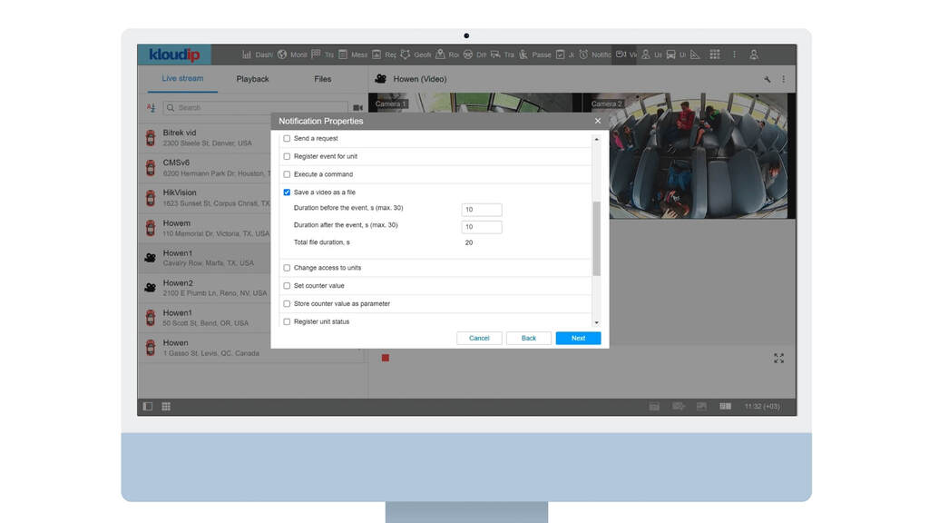Viewport: 929px width, 523px height.
Task: Select the Howen1 unit at Scott St
Action: [x=205, y=318]
